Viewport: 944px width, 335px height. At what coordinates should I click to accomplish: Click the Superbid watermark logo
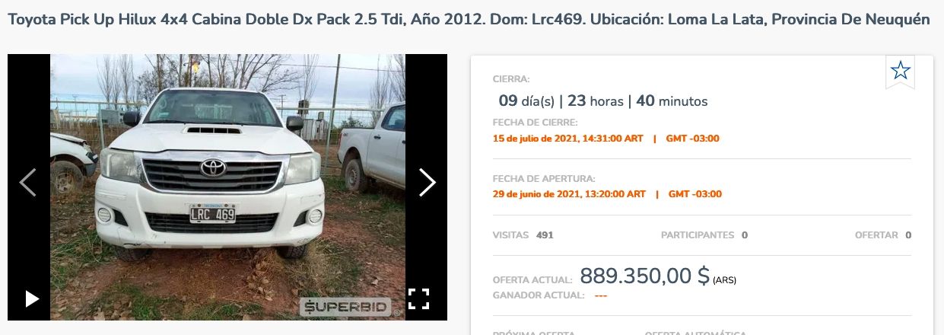coord(345,308)
